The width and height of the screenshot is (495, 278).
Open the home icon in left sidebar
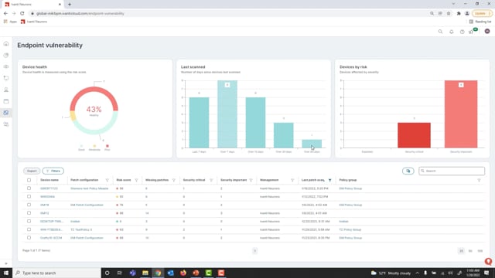click(x=6, y=44)
